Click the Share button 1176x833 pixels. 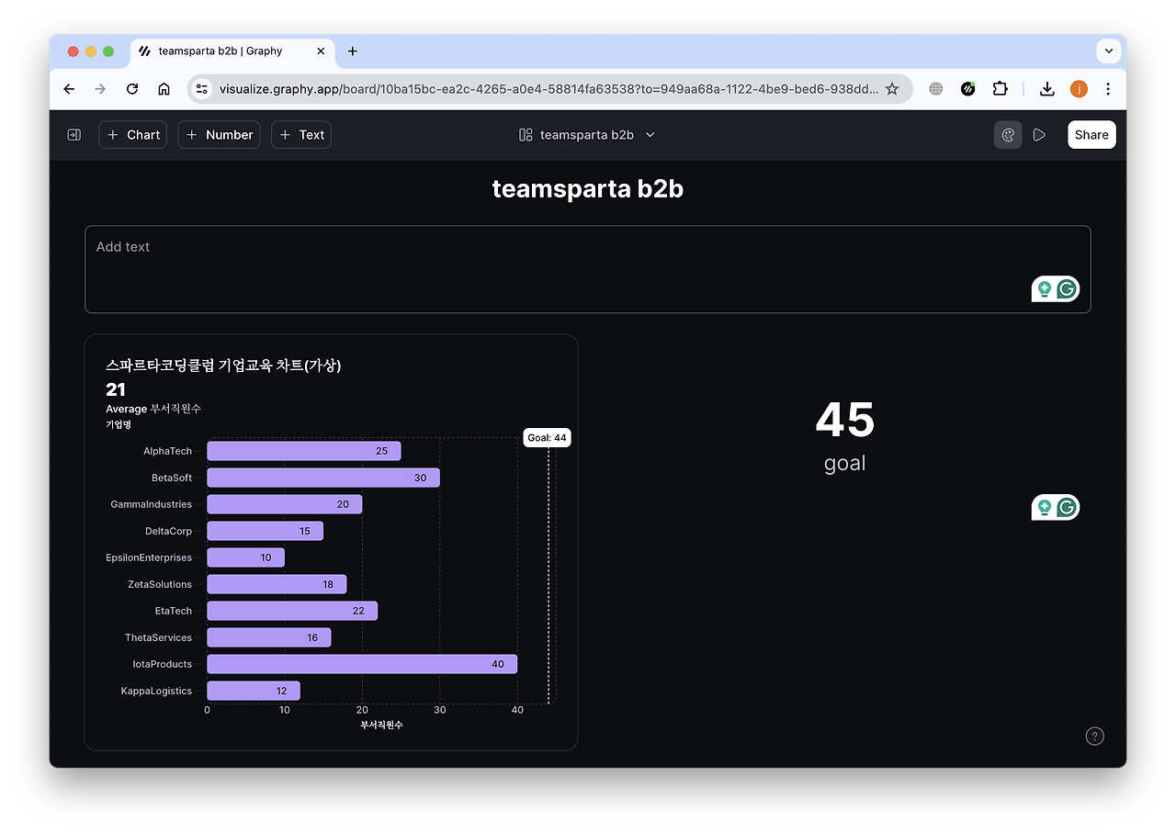click(1091, 135)
